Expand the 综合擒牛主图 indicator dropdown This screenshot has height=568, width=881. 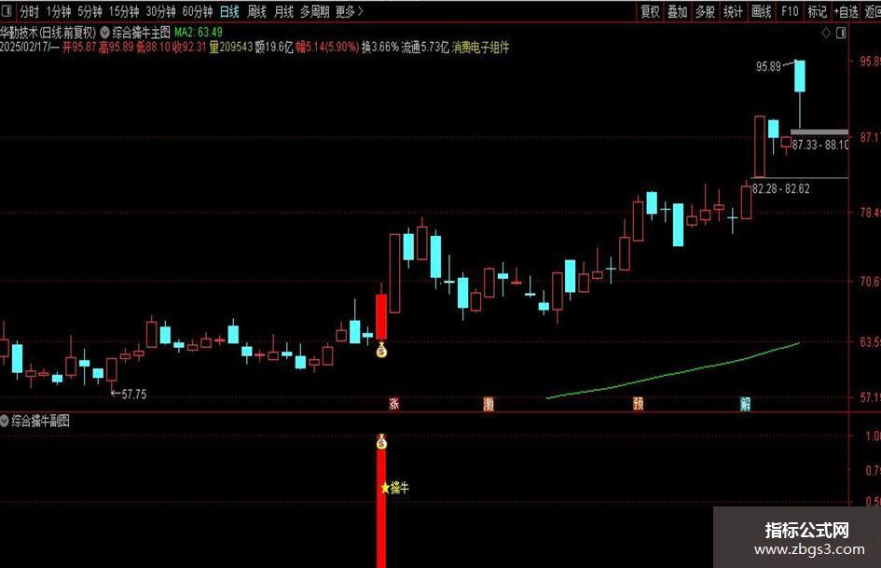[x=104, y=33]
